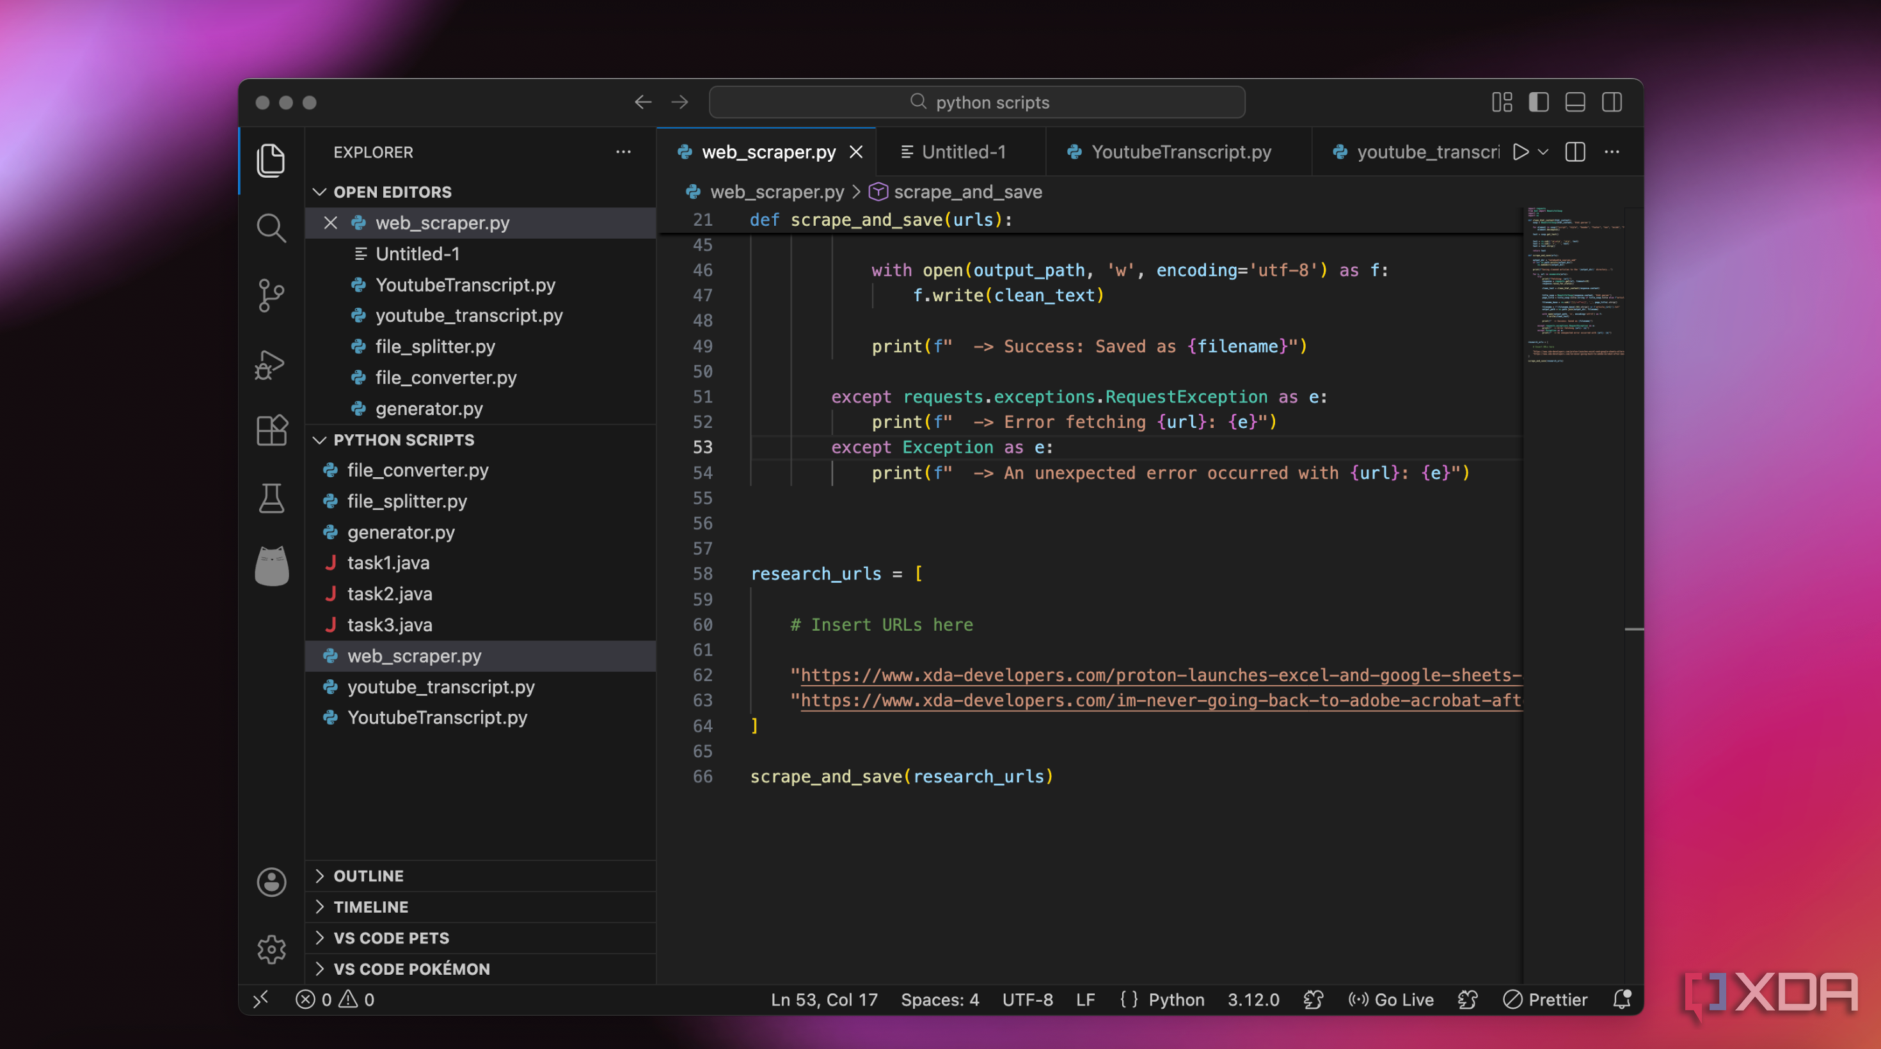The height and width of the screenshot is (1049, 1881).
Task: Expand the Outline section
Action: (x=368, y=875)
